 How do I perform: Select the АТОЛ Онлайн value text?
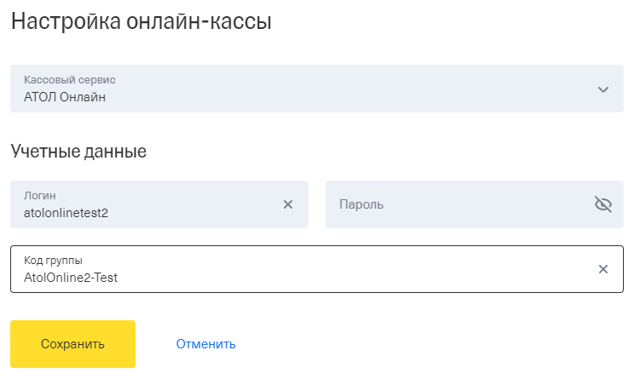point(65,97)
